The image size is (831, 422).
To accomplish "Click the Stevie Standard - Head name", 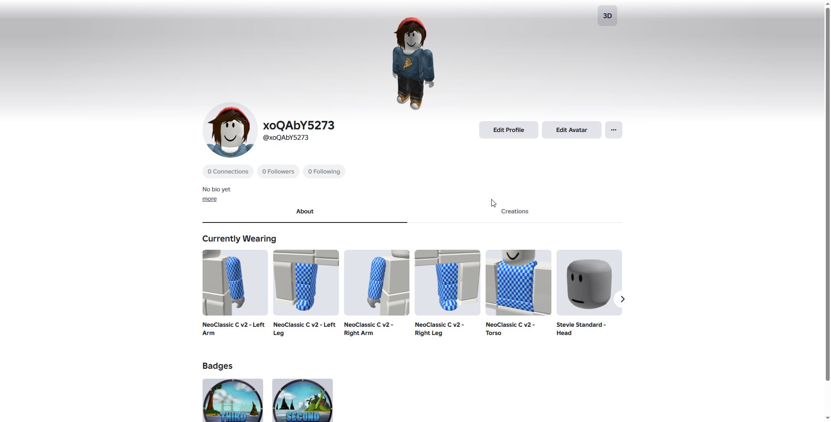I will pos(581,329).
